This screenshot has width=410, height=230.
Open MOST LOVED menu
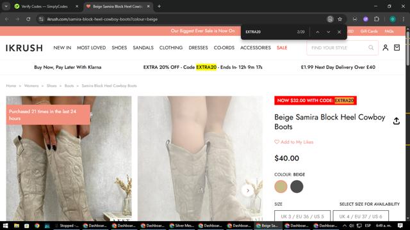point(91,48)
